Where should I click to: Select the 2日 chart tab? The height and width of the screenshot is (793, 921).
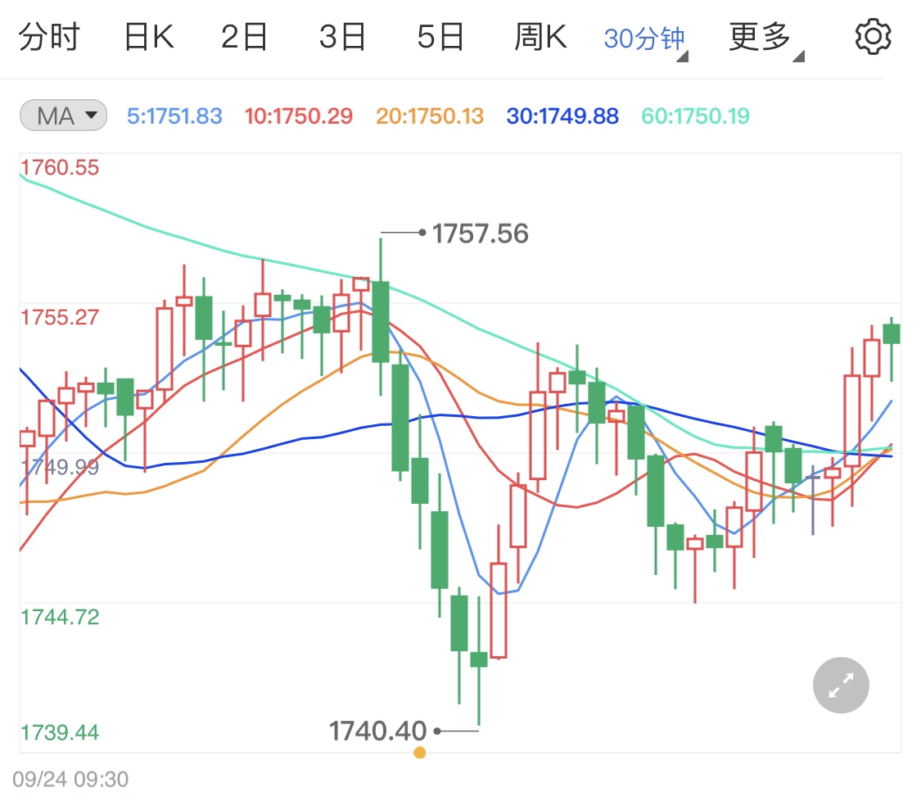(244, 37)
